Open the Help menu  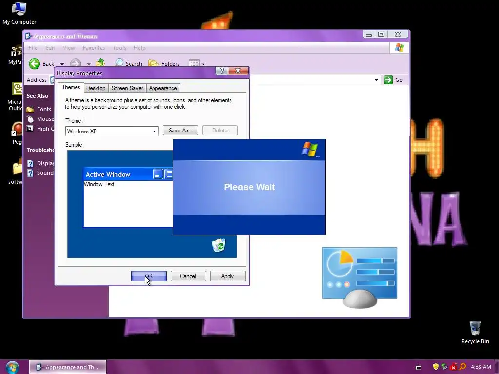pos(140,48)
